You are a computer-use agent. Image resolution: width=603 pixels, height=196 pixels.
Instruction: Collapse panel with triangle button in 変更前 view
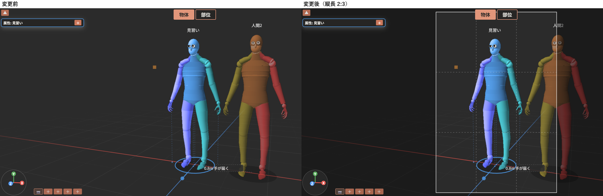coord(5,13)
